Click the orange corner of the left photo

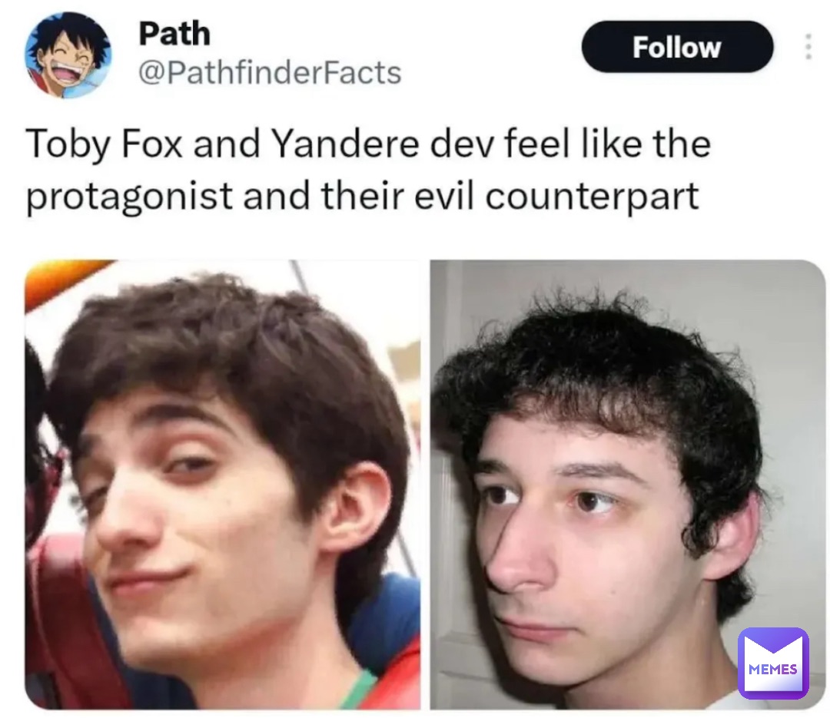click(58, 278)
